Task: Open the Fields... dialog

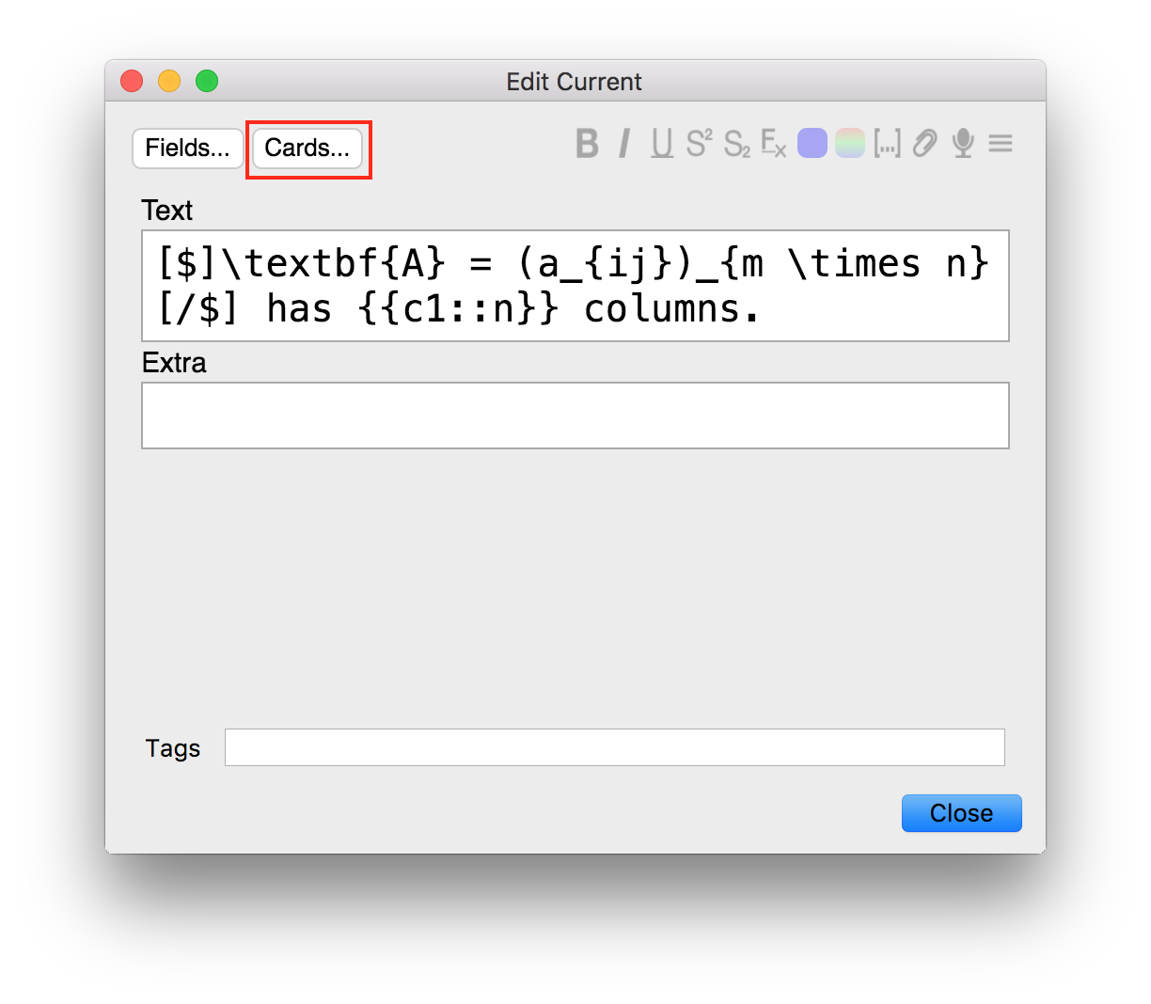Action: [x=188, y=149]
